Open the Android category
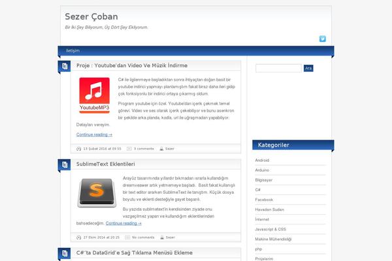The width and height of the screenshot is (392, 261). click(262, 161)
